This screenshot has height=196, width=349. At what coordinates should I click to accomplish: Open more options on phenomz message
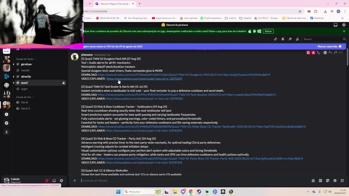click(341, 53)
